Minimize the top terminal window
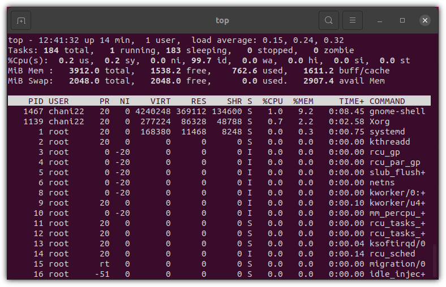 [x=379, y=20]
